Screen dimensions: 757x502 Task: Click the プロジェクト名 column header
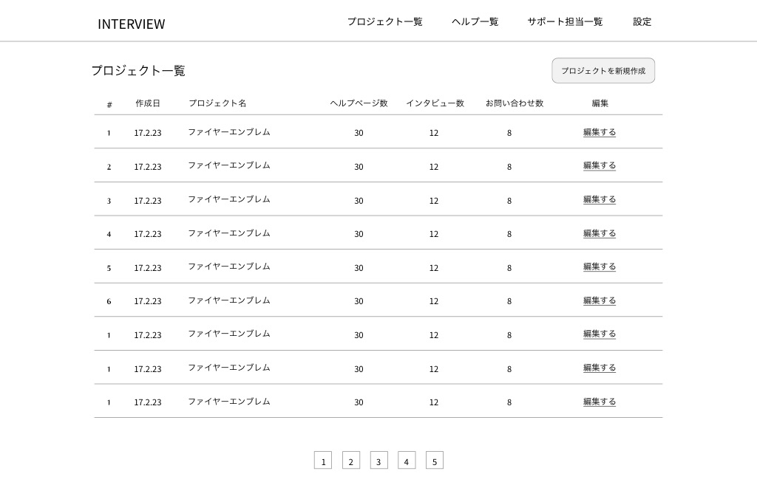point(217,103)
